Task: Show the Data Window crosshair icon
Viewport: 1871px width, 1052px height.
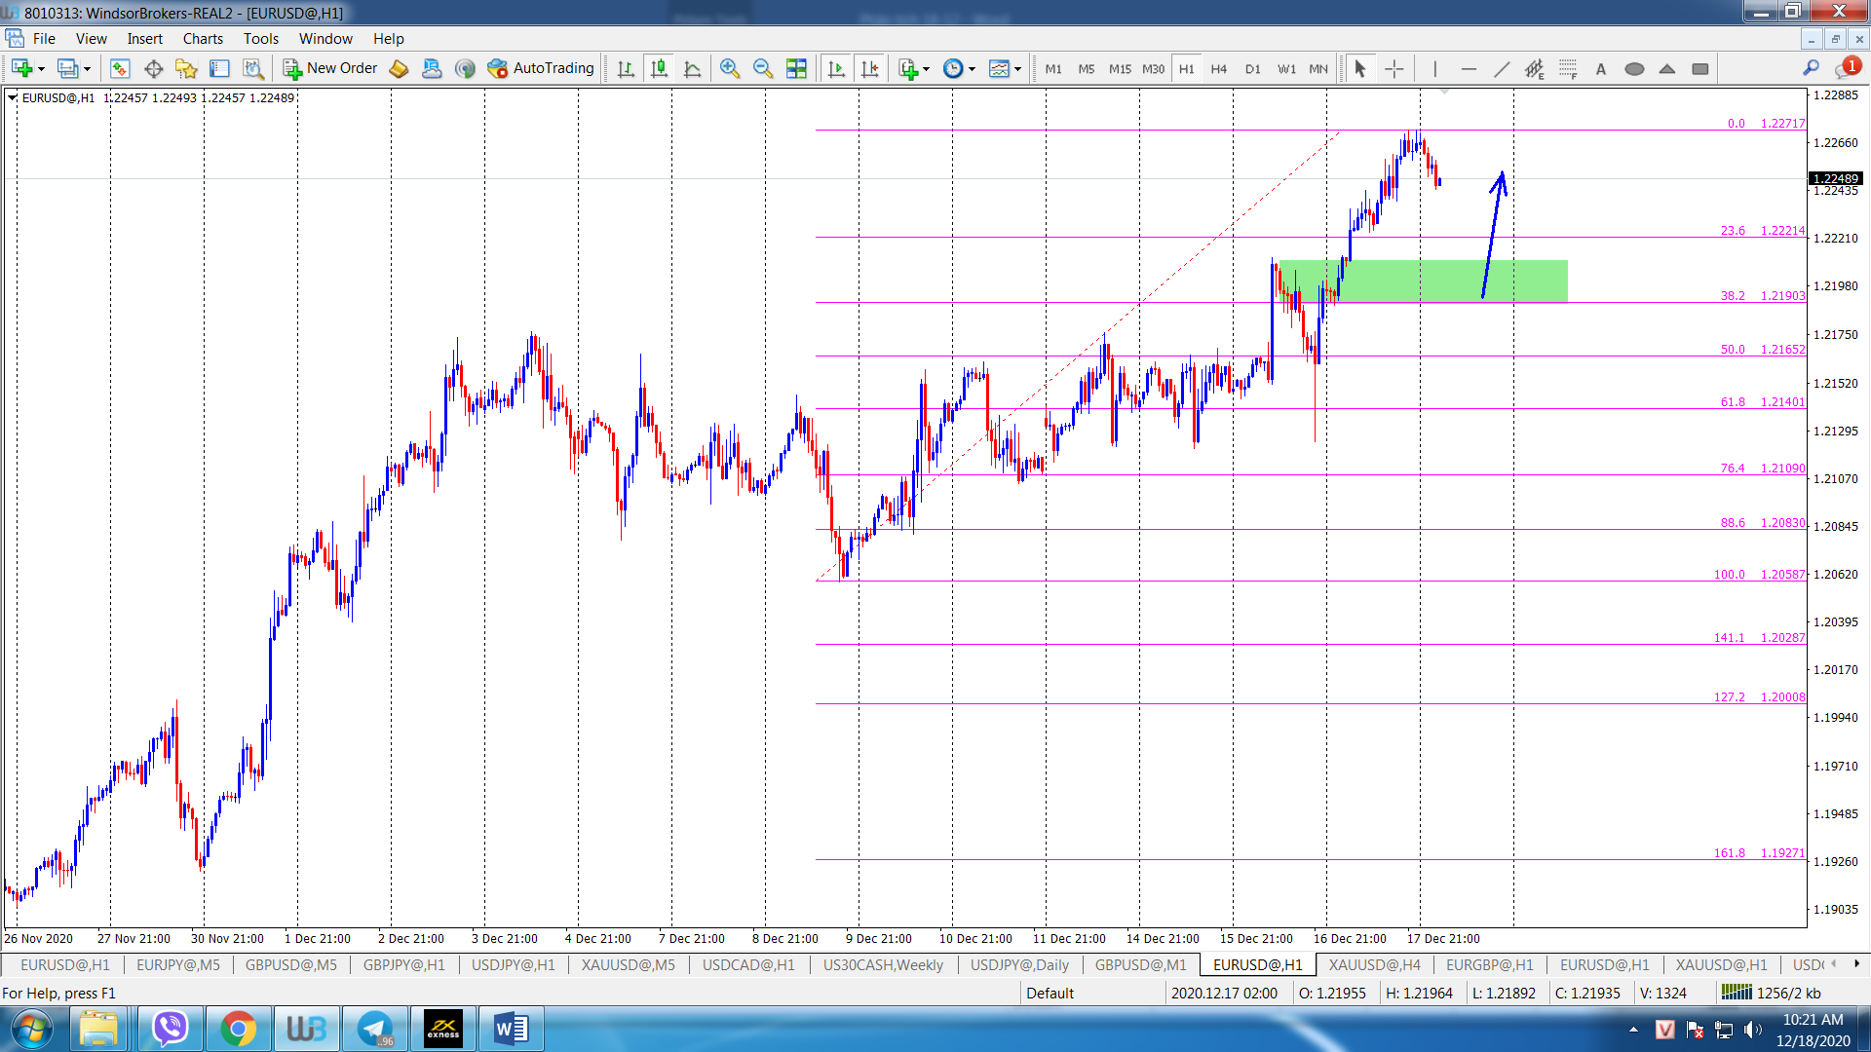Action: pyautogui.click(x=153, y=68)
